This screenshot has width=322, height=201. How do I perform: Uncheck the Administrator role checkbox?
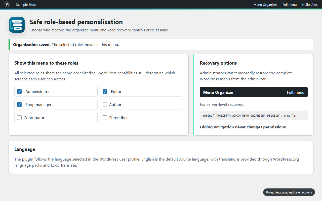(x=19, y=91)
